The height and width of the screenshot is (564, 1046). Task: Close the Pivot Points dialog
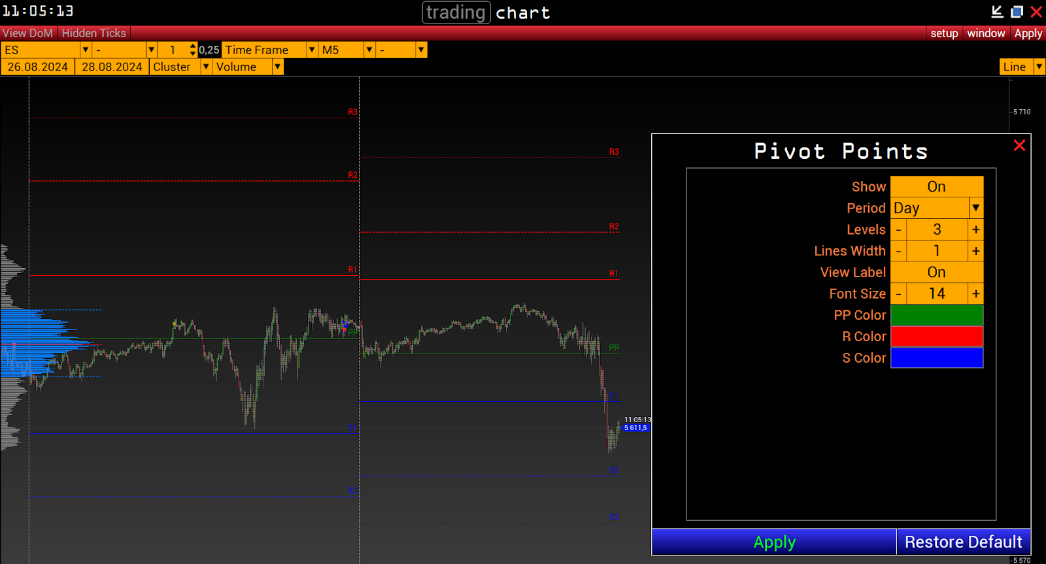(x=1019, y=146)
